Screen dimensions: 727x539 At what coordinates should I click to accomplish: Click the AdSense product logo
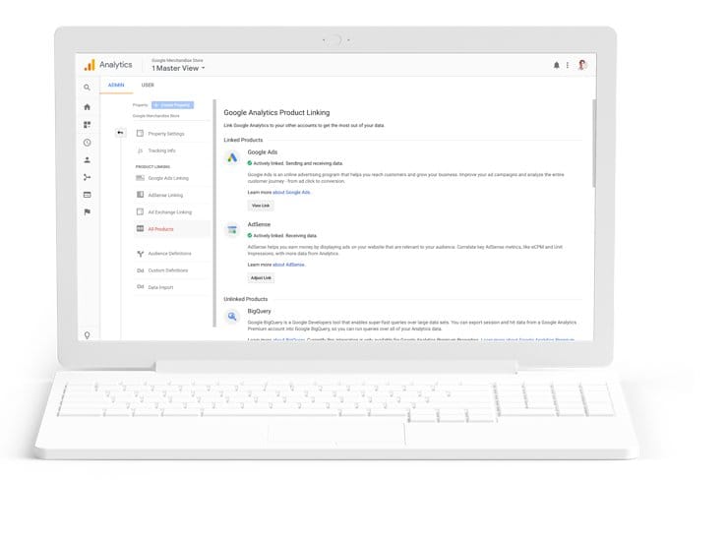232,230
